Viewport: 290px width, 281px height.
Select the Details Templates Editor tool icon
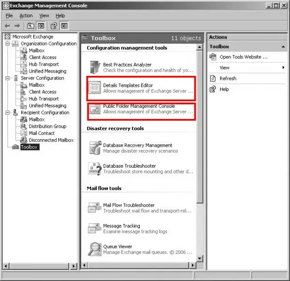tap(95, 88)
